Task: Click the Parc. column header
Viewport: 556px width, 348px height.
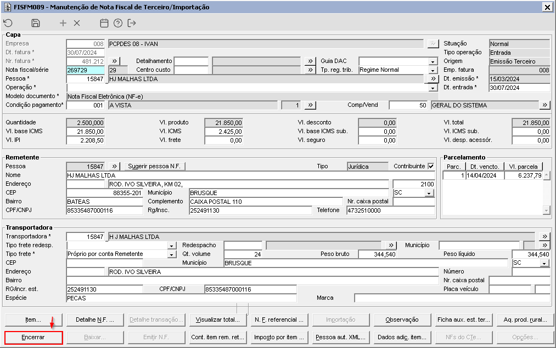Action: [x=454, y=167]
